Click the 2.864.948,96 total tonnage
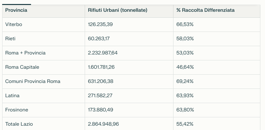The height and width of the screenshot is (130, 265). tap(103, 124)
